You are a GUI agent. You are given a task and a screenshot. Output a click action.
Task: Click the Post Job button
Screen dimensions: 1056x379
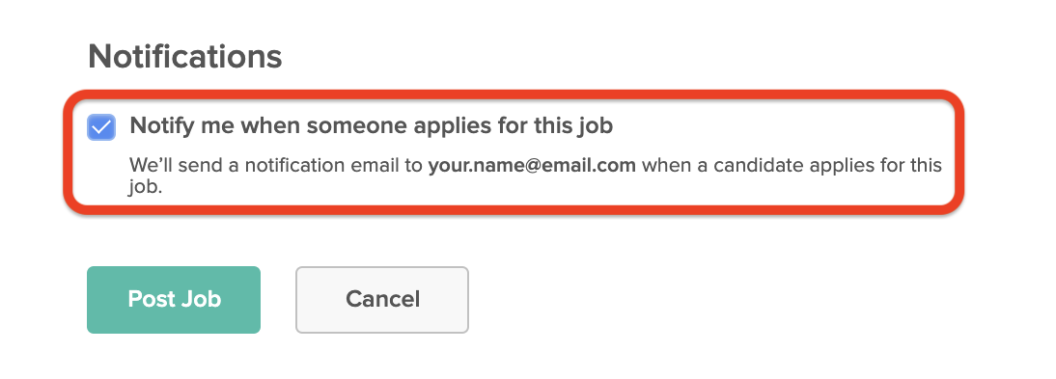coord(174,300)
